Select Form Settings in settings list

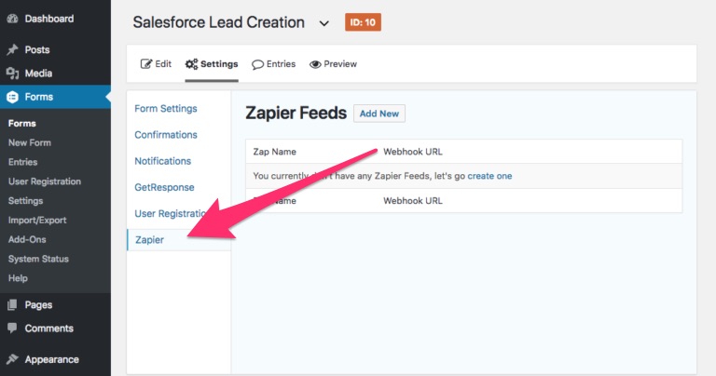tap(166, 109)
